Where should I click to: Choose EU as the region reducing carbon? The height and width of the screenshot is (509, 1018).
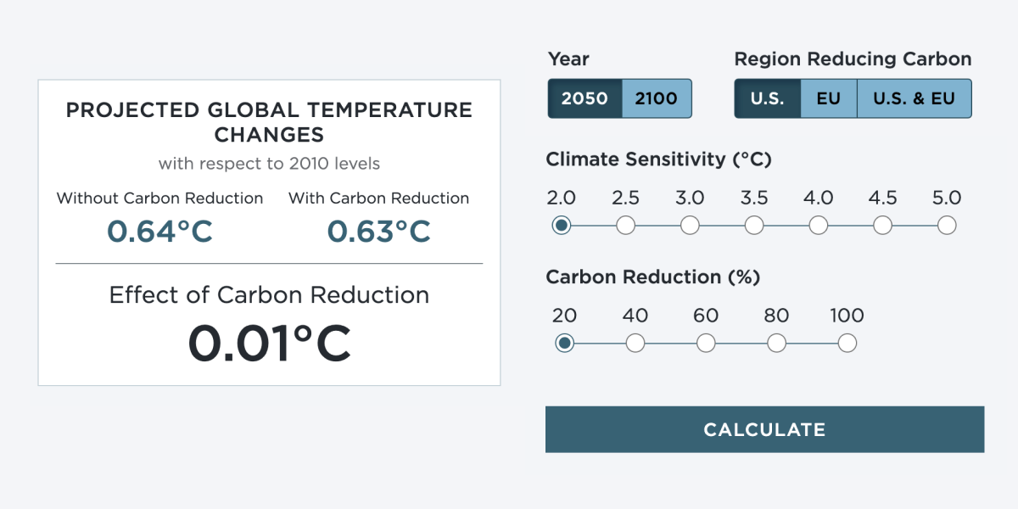tap(828, 98)
